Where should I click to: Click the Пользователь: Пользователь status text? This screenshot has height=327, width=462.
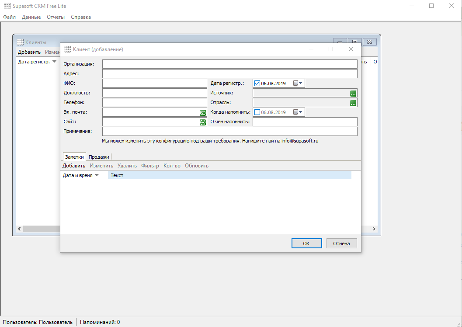[x=38, y=322]
